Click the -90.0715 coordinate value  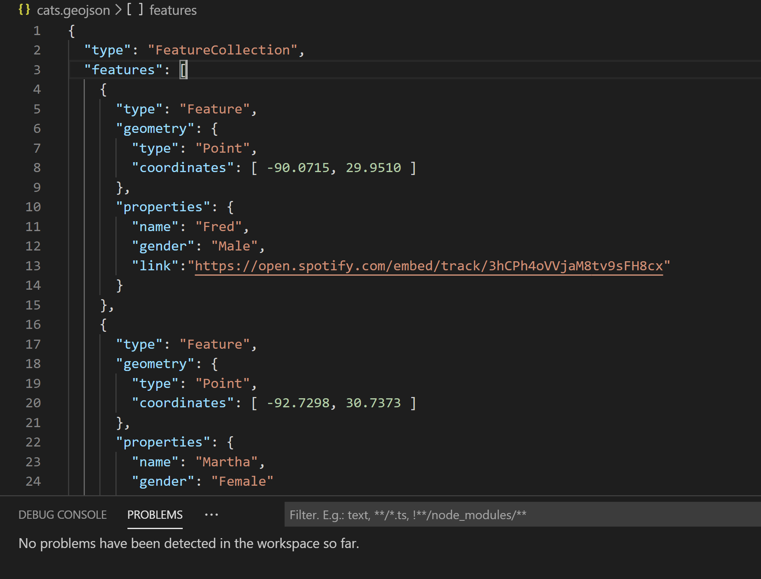pyautogui.click(x=298, y=168)
